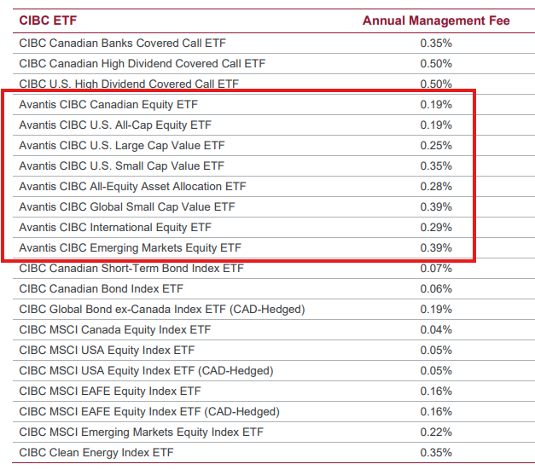Click 0.35% fee for Clean Energy Index ETF
Screen dimensions: 535x470
436,453
